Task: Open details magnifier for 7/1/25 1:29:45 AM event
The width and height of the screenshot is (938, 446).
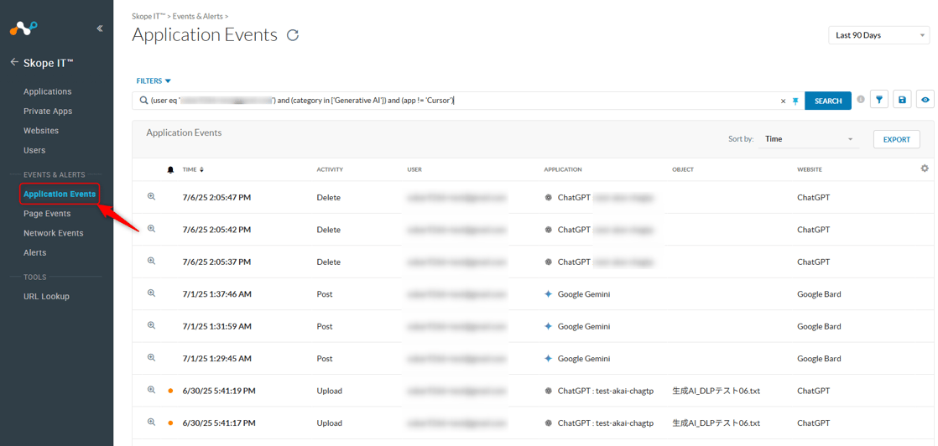Action: tap(151, 357)
